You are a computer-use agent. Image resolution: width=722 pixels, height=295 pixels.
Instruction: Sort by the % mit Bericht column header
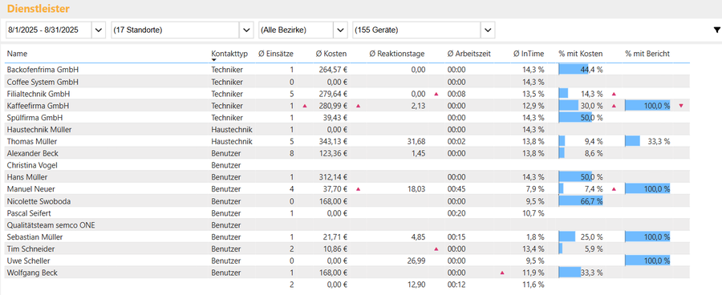click(647, 54)
